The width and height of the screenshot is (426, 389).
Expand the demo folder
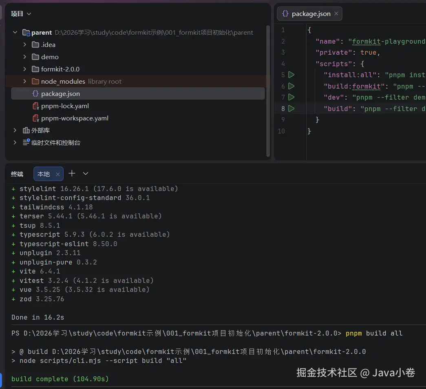pos(25,57)
